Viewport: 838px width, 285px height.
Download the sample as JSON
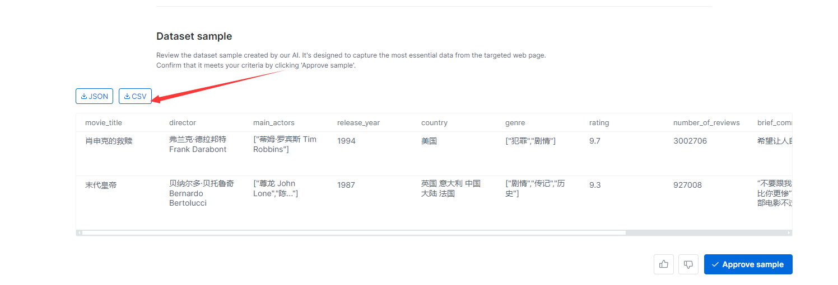point(94,96)
